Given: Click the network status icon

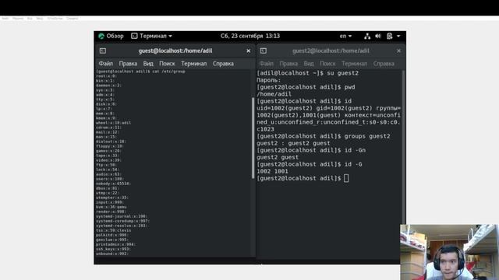Looking at the screenshot, I should click(x=367, y=37).
